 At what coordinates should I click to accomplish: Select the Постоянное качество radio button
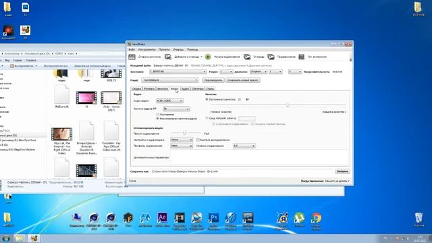click(x=207, y=99)
